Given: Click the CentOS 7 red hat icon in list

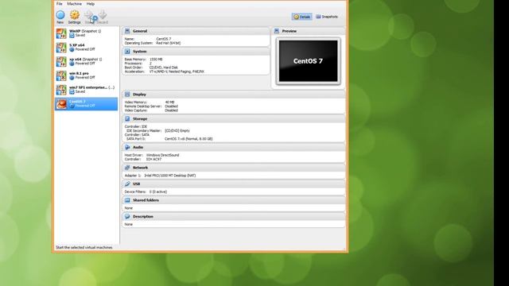Looking at the screenshot, I should tap(61, 104).
